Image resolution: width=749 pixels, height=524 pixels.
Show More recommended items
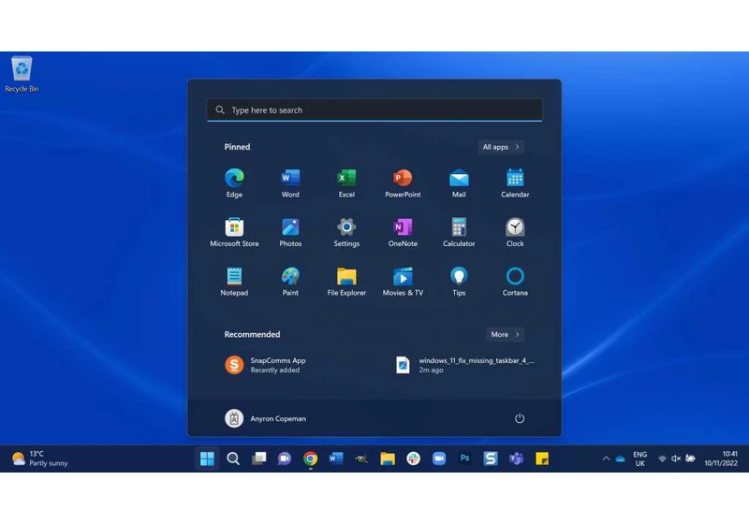[505, 335]
